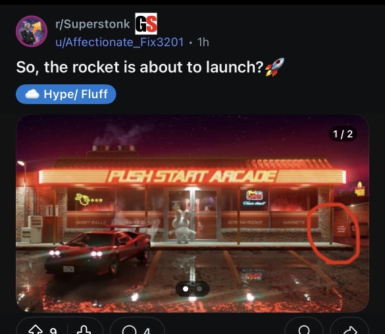Open the Push Start Arcade image fullscreen
Image resolution: width=385 pixels, height=334 pixels.
click(x=192, y=213)
